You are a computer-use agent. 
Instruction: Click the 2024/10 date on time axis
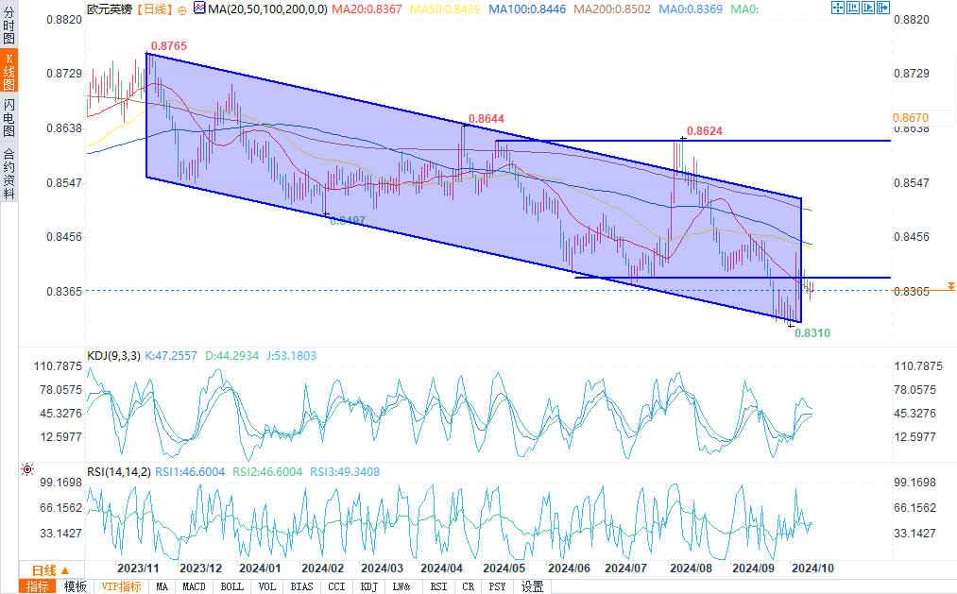pos(813,568)
